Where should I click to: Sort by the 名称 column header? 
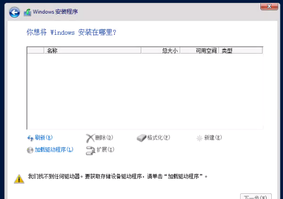point(92,50)
